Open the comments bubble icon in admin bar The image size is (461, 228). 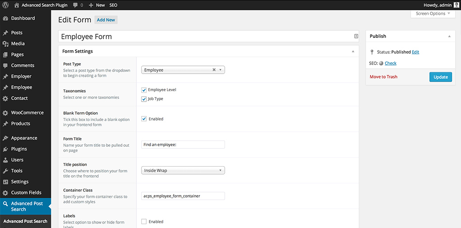(75, 5)
